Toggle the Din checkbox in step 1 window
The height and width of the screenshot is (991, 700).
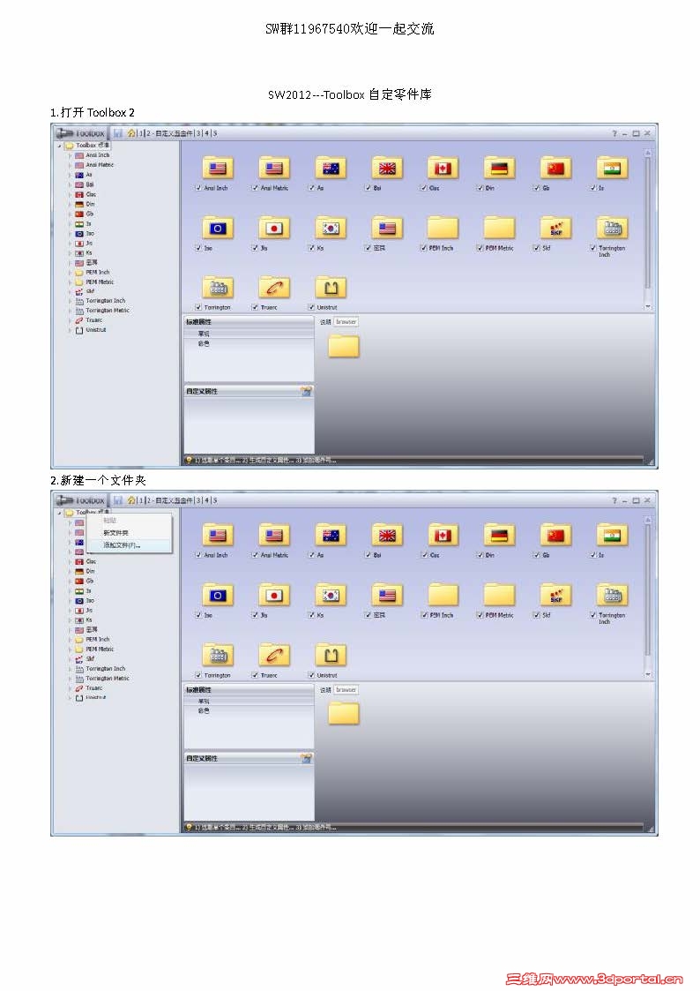(x=480, y=188)
